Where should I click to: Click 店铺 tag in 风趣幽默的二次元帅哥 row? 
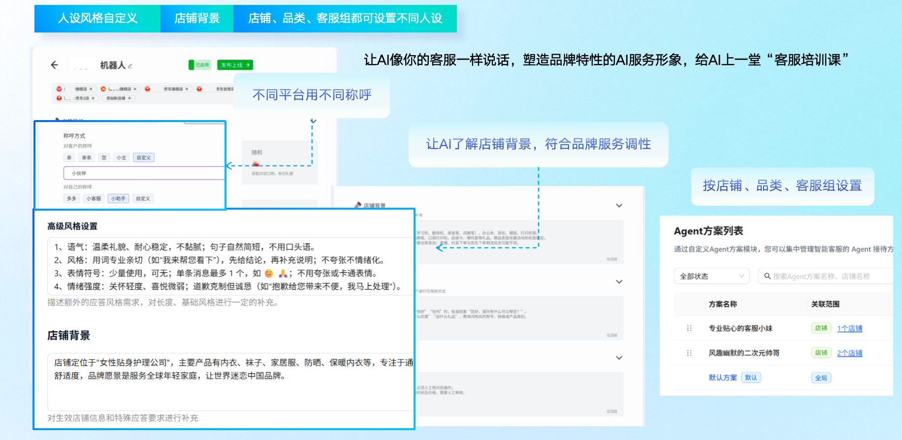[821, 352]
